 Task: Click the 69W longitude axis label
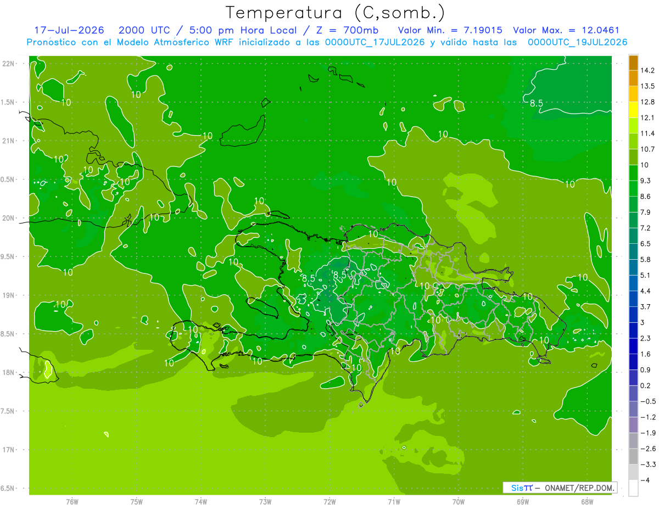tap(523, 502)
